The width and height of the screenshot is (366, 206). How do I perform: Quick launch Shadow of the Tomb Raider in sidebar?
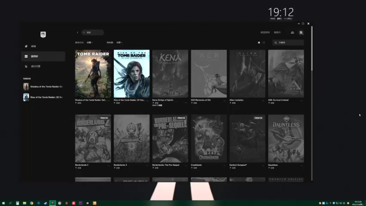pos(43,87)
